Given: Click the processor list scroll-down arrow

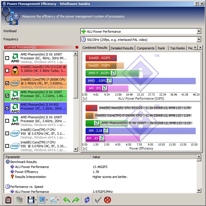Looking at the screenshot, I should click(76, 149).
